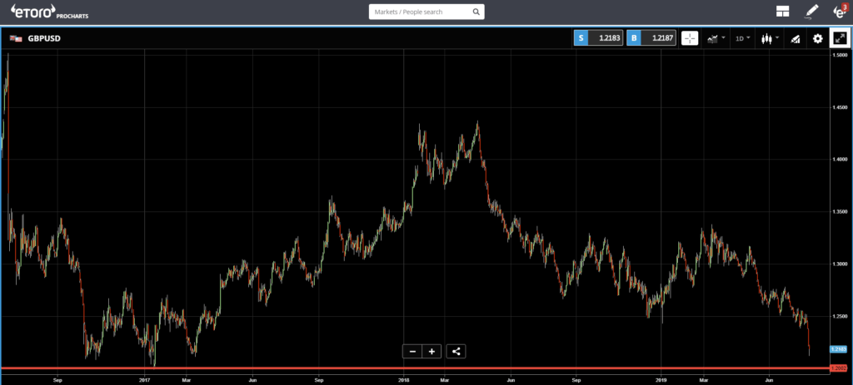The height and width of the screenshot is (385, 853).
Task: Zoom out the chart with minus button
Action: pyautogui.click(x=412, y=352)
